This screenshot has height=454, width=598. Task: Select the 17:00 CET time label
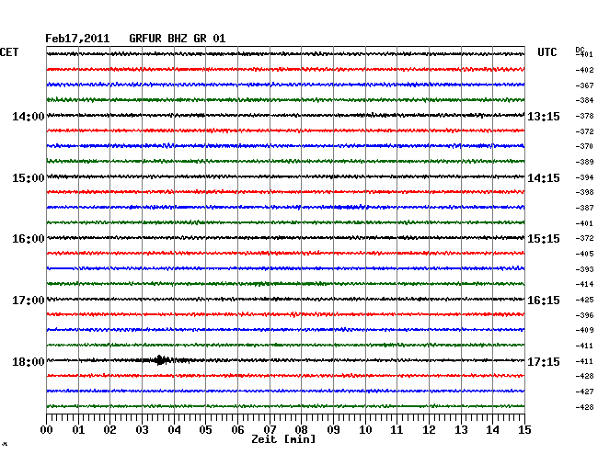pyautogui.click(x=29, y=301)
